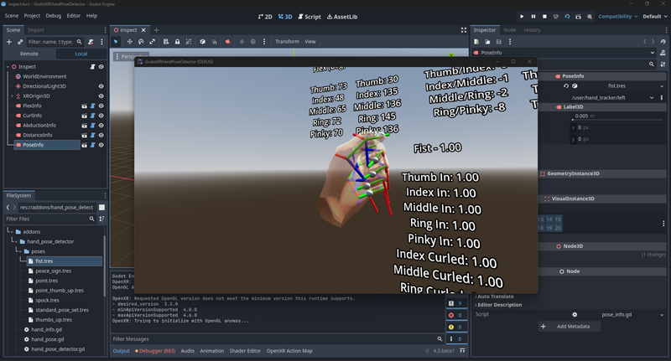Open object history icon in Inspector
The width and height of the screenshot is (671, 361).
(x=663, y=41)
